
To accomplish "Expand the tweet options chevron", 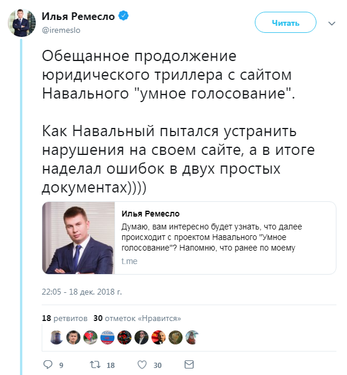I will 332,23.
